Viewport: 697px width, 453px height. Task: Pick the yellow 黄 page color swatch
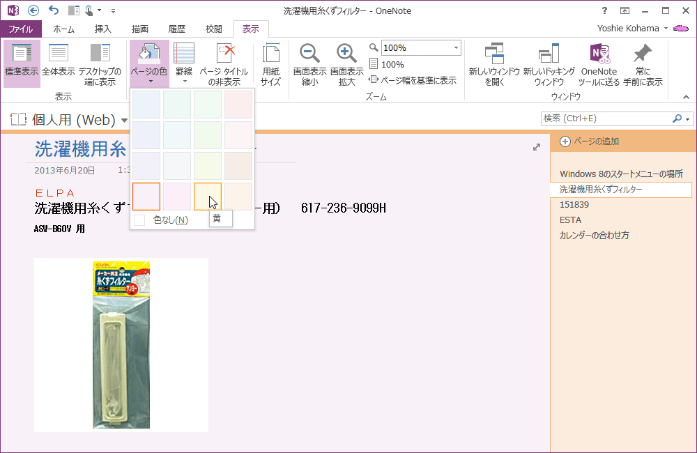208,197
